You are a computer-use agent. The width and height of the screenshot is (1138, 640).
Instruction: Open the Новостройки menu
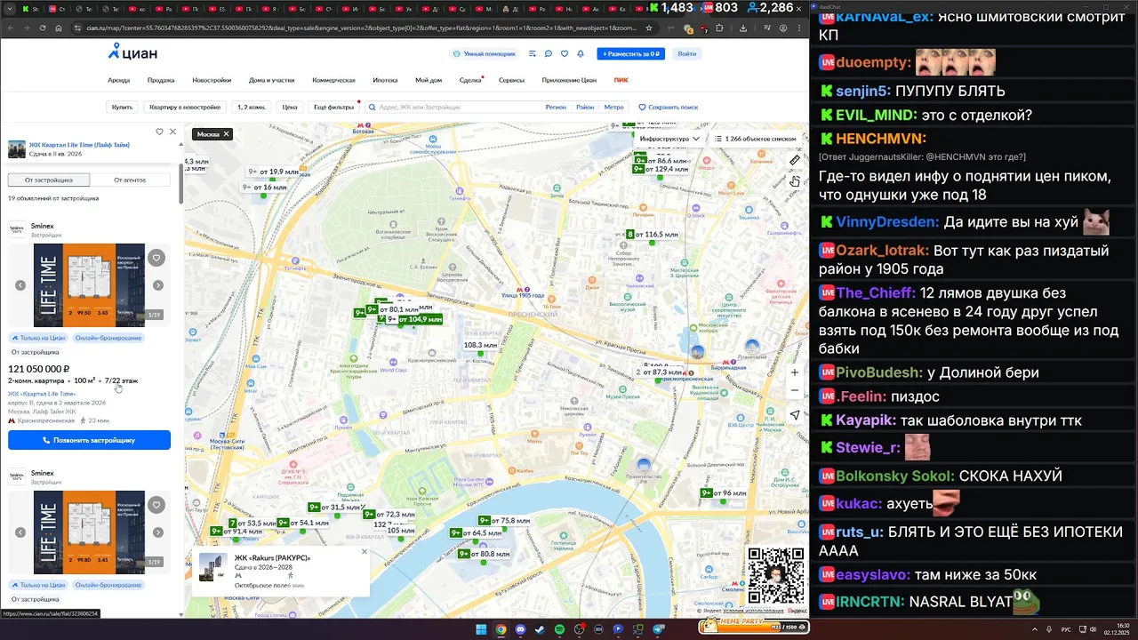coord(212,80)
